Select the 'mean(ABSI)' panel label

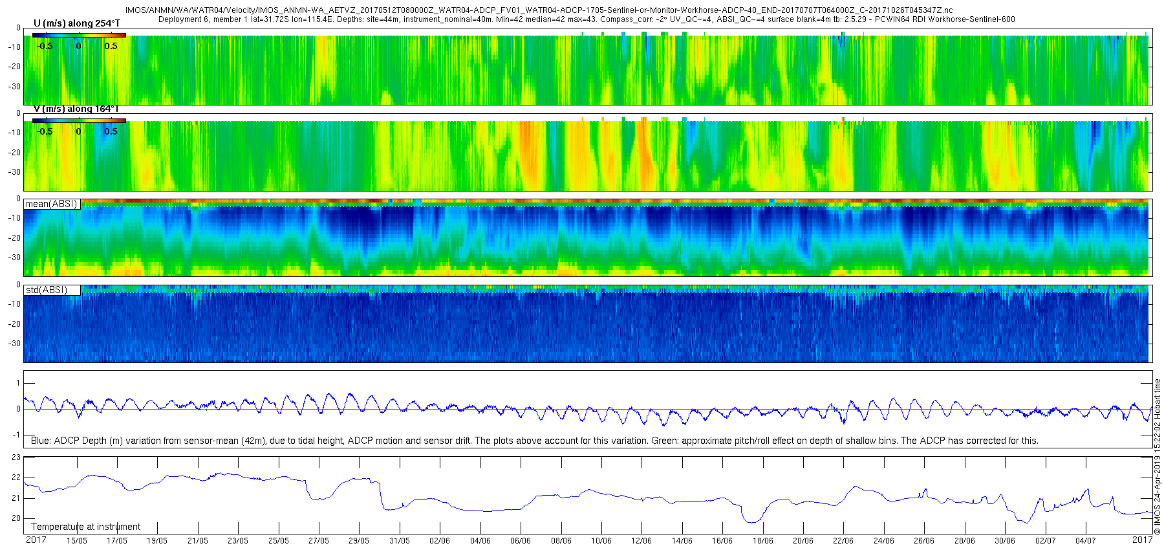click(51, 204)
